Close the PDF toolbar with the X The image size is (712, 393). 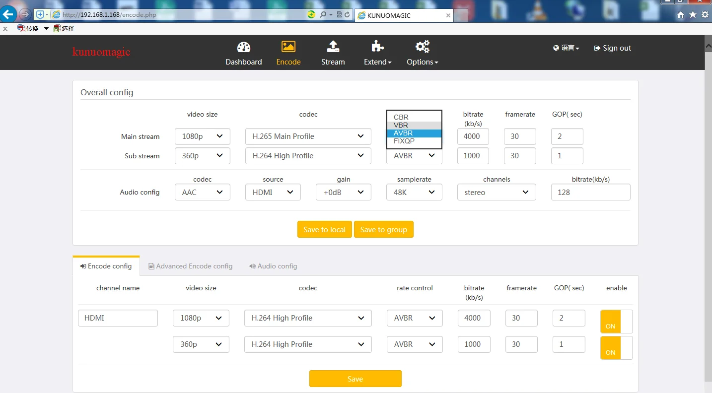[x=5, y=29]
